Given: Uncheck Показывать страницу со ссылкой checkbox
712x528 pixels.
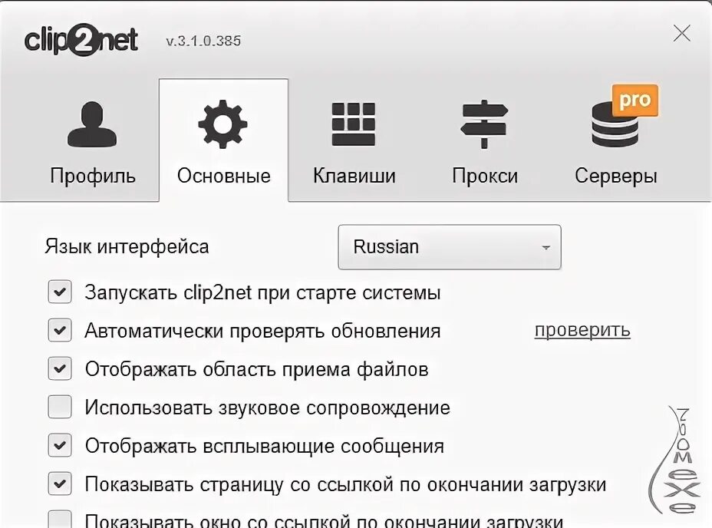Looking at the screenshot, I should pyautogui.click(x=60, y=483).
